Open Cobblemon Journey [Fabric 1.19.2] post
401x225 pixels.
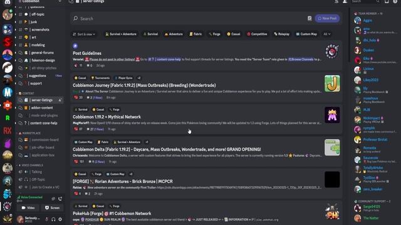click(x=206, y=87)
